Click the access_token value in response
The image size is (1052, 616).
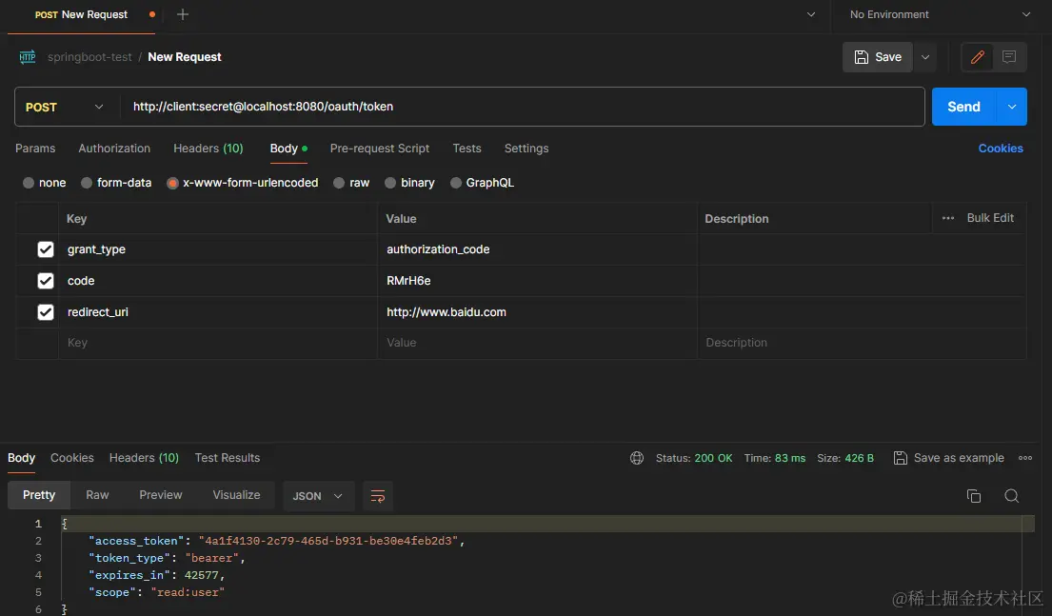coord(328,541)
